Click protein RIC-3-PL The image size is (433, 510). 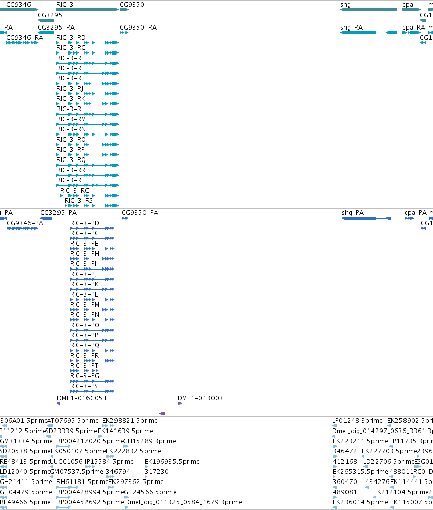point(92,299)
